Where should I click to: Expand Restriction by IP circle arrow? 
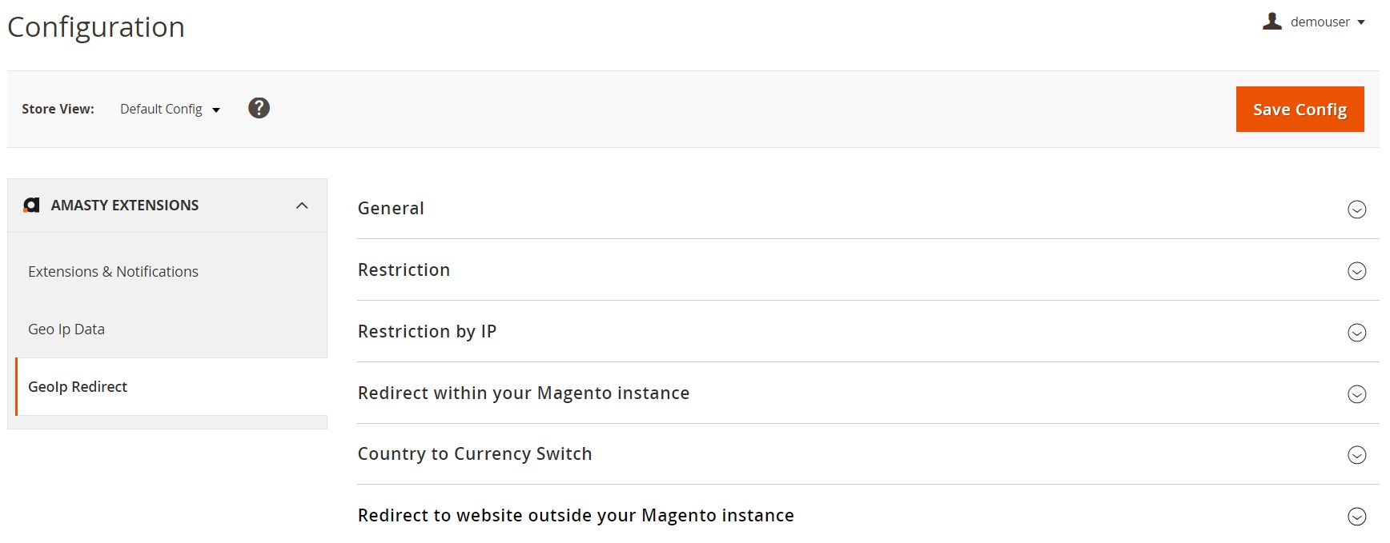pos(1356,333)
